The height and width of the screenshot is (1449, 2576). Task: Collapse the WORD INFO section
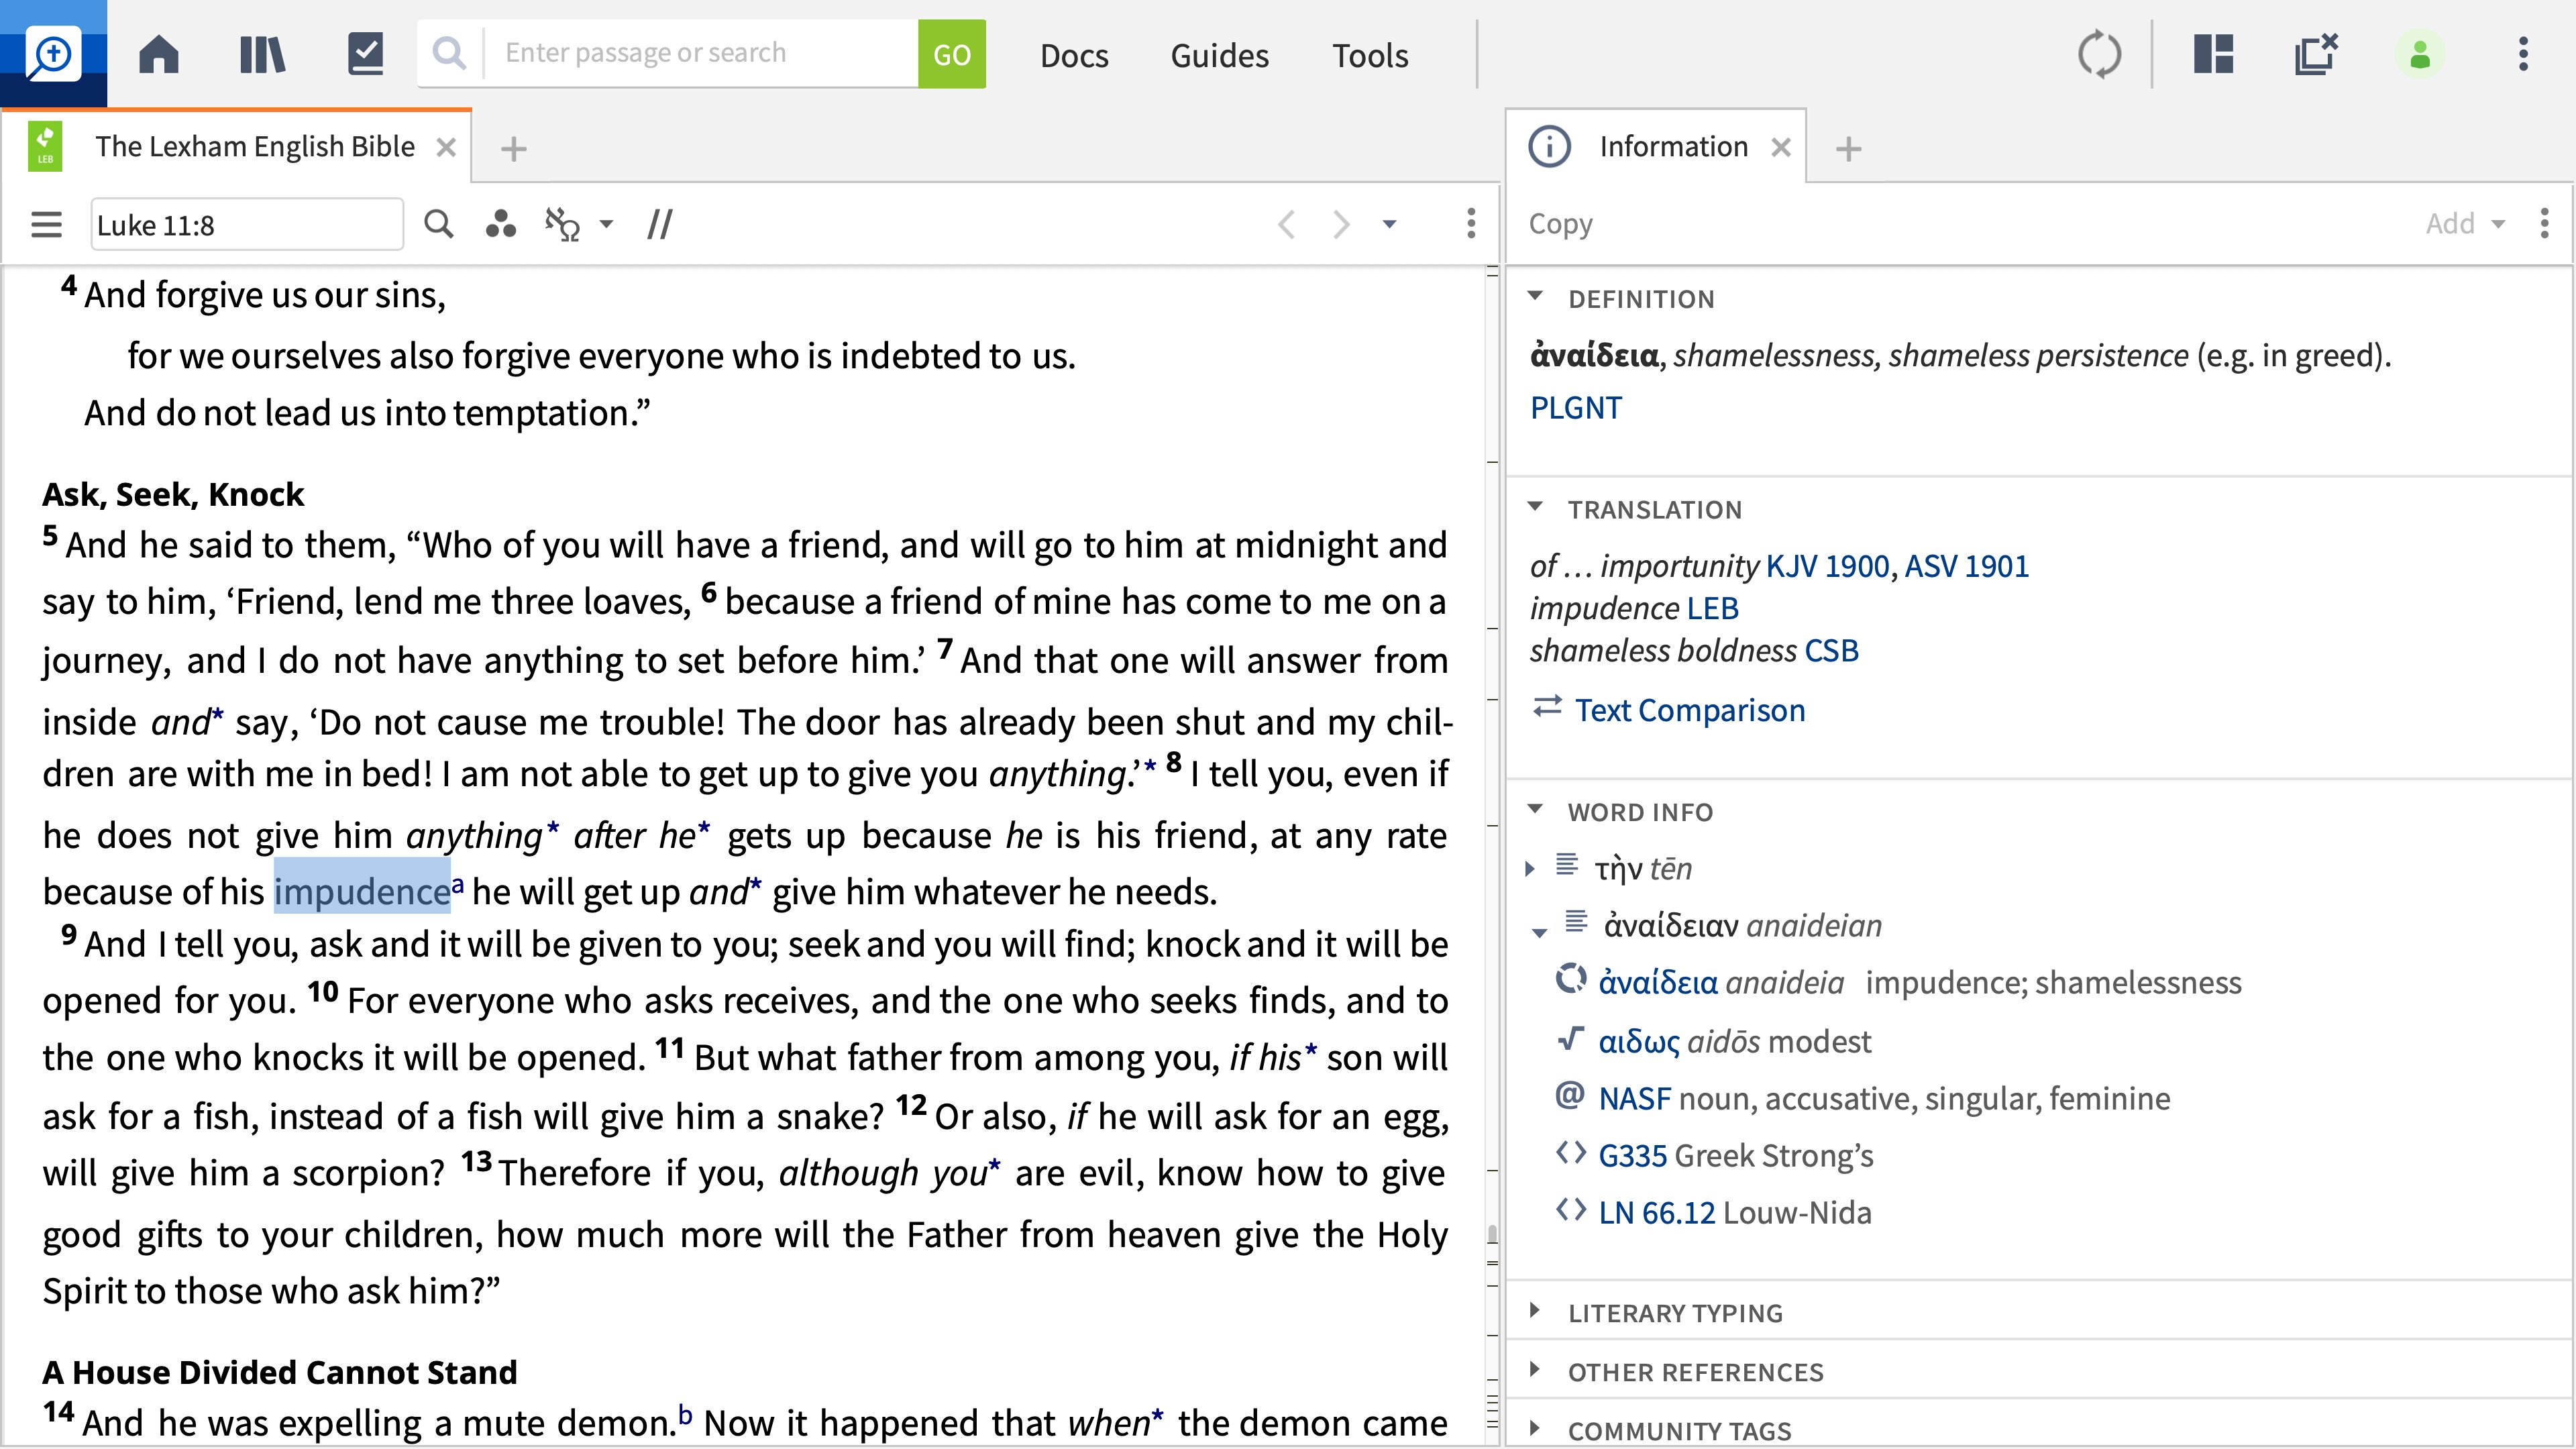click(x=1536, y=810)
